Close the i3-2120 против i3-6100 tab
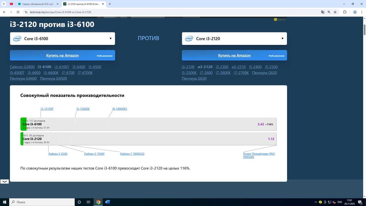 (x=103, y=4)
